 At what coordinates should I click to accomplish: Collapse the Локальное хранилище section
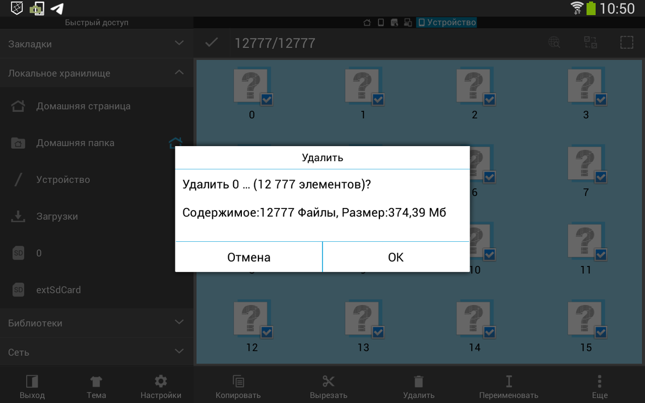pyautogui.click(x=97, y=73)
